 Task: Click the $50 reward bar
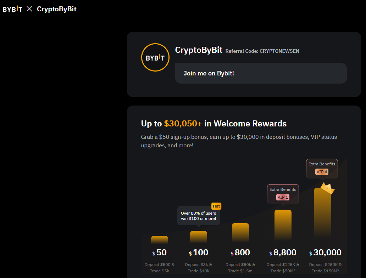[160, 240]
